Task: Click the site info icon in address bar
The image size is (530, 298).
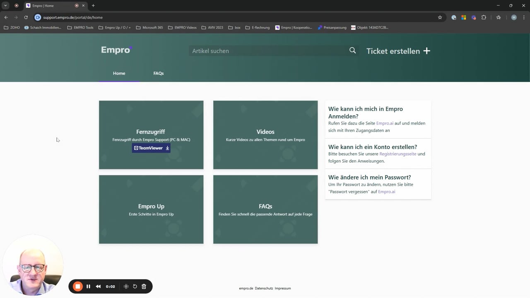Action: point(38,17)
